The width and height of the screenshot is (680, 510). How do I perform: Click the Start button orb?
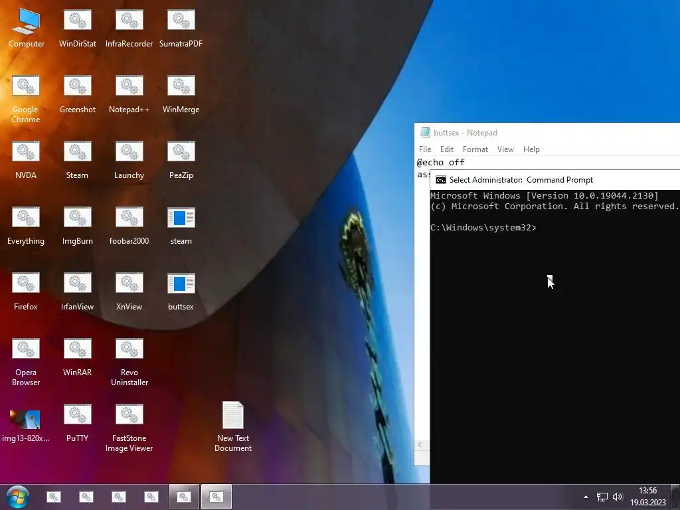(x=18, y=497)
